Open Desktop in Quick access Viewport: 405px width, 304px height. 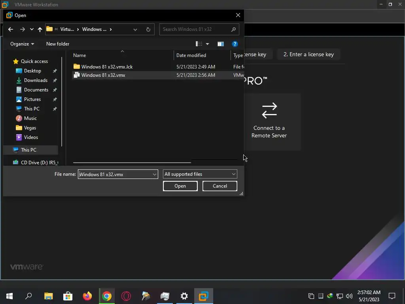coord(32,71)
